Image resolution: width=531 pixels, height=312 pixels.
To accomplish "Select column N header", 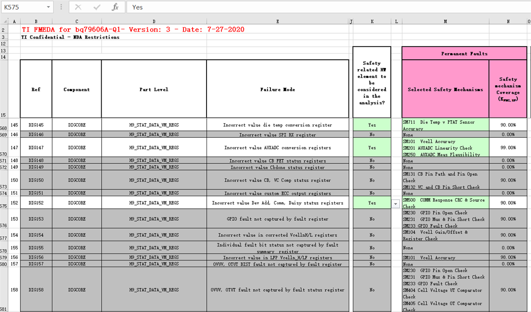I will coord(508,22).
